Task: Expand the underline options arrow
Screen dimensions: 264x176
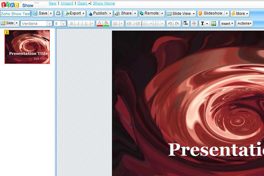Action: (x=92, y=24)
